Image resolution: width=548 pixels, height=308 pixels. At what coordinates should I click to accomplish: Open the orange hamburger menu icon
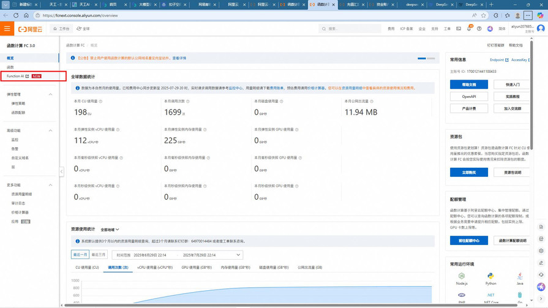tap(7, 29)
